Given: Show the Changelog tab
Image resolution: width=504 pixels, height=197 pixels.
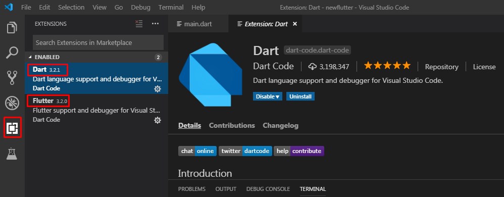Looking at the screenshot, I should (281, 125).
